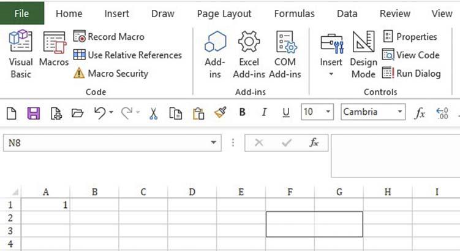Open Macro Security settings

click(x=111, y=74)
